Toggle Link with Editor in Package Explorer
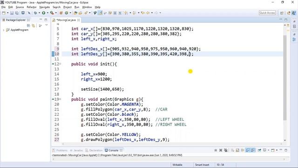The height and width of the screenshot is (168, 298). [34, 25]
